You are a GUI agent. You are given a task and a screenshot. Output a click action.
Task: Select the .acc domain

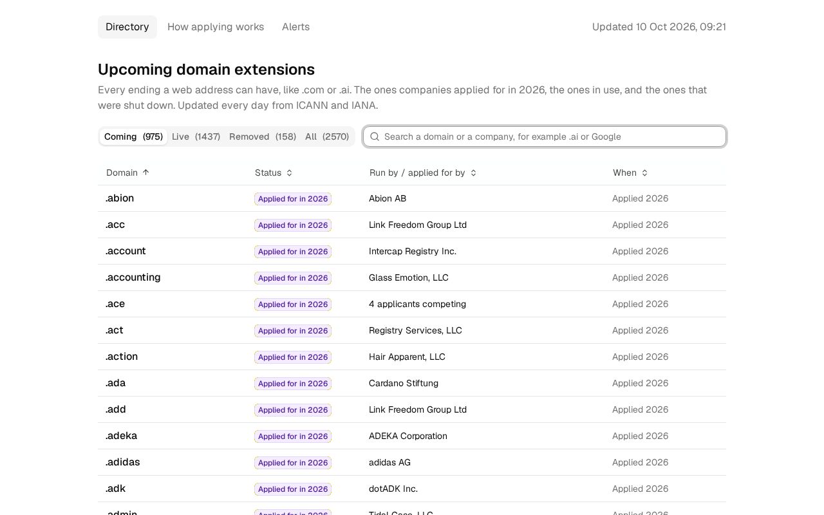click(x=115, y=225)
